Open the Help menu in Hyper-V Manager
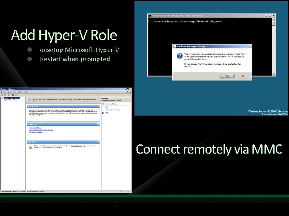Screen dimensions: 289x216 26,92
